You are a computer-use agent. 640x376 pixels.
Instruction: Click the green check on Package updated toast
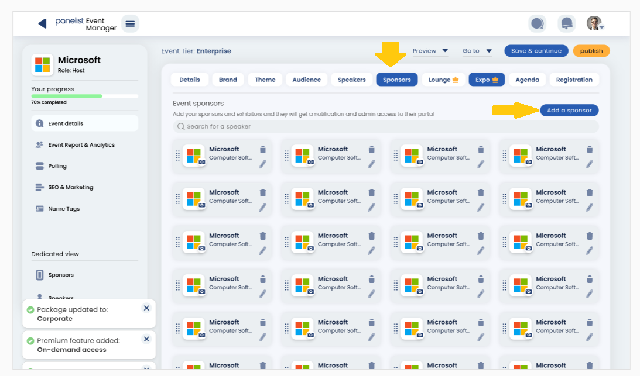point(30,310)
